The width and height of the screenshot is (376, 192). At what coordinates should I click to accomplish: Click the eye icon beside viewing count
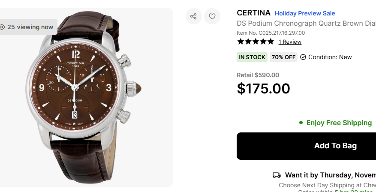click(2, 27)
